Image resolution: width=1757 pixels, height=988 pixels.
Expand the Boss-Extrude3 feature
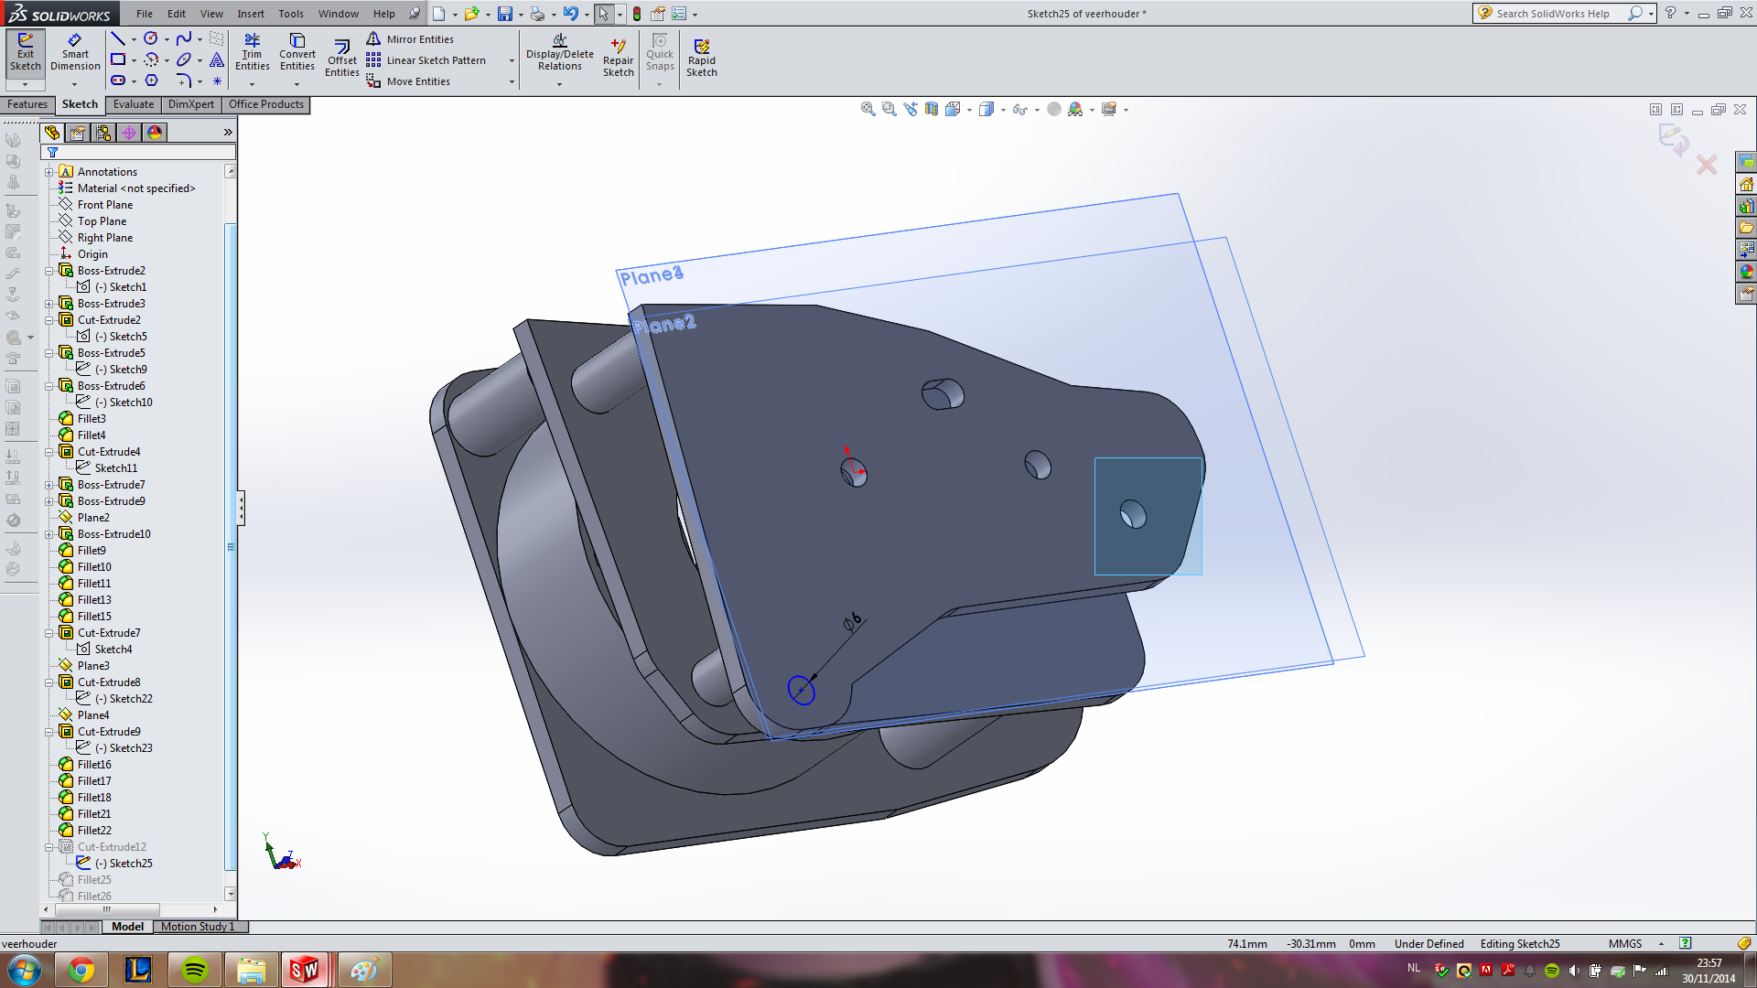point(49,304)
